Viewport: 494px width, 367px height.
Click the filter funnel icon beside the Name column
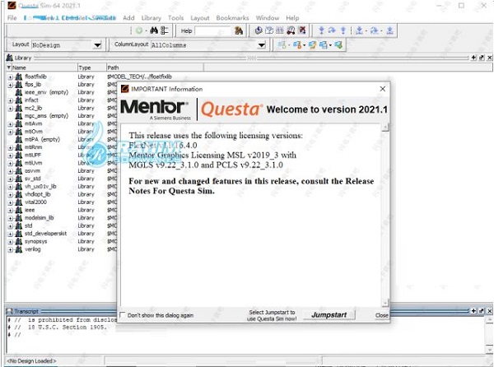click(x=9, y=67)
